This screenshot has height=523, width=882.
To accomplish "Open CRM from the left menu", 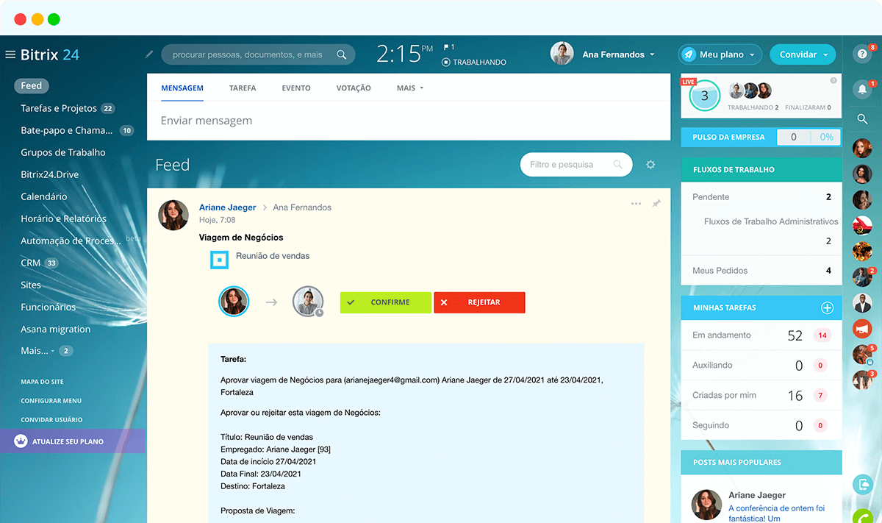I will coord(31,263).
